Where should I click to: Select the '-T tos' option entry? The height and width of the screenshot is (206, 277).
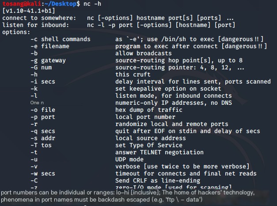coord(41,145)
